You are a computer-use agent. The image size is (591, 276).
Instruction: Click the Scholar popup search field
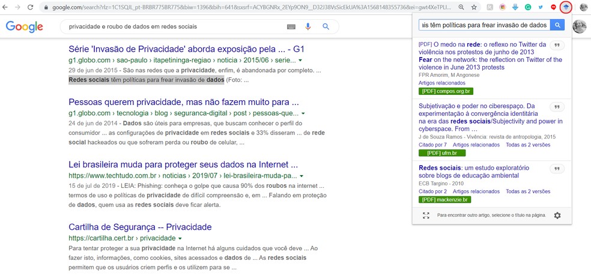[x=484, y=25]
